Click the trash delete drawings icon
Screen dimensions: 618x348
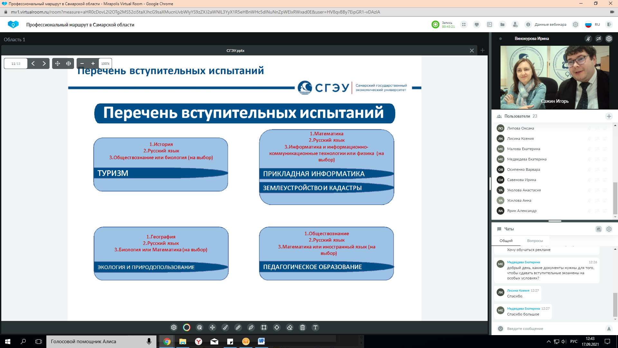pos(303,327)
